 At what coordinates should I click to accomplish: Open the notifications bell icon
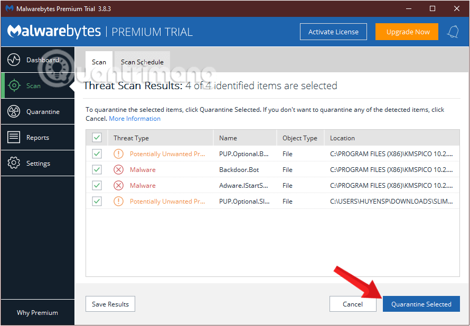click(x=453, y=32)
